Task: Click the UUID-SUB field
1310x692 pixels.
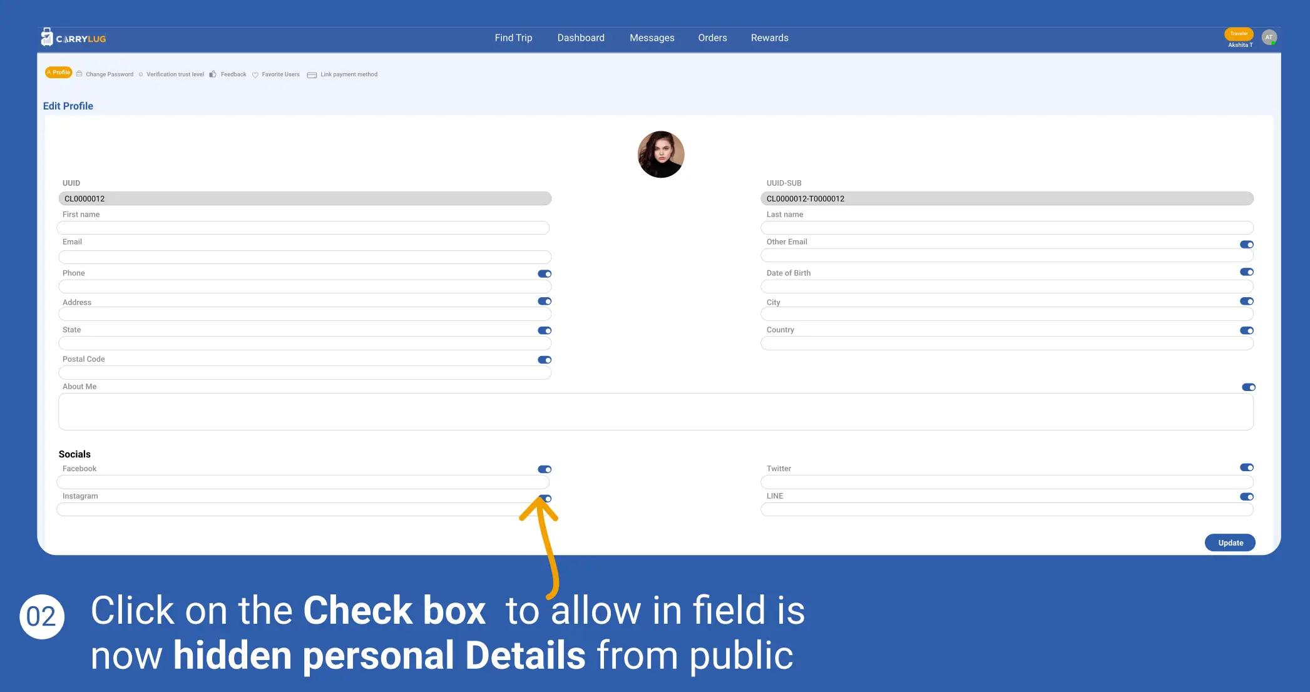Action: [1007, 198]
